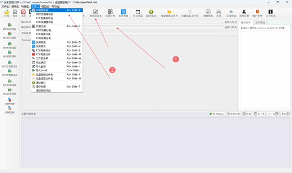
Task: Select OFD明细提取 in the left sidebar
Action: coord(10,45)
